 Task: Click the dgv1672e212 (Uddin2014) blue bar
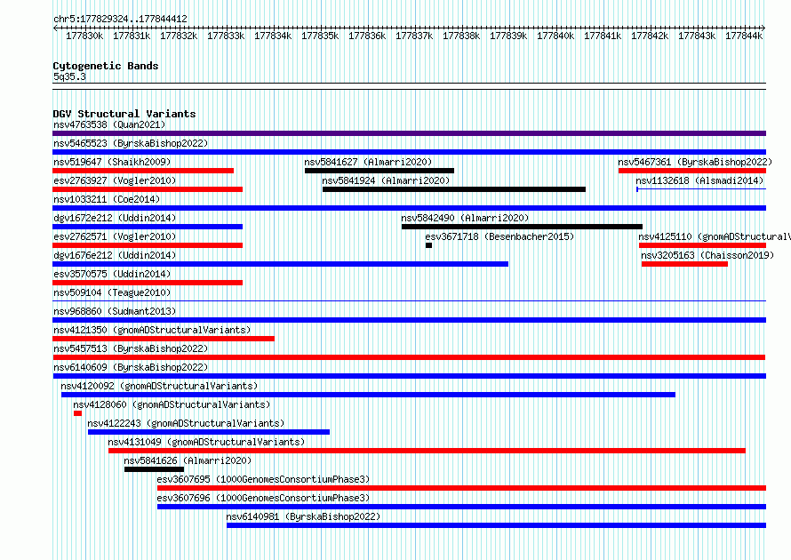148,227
